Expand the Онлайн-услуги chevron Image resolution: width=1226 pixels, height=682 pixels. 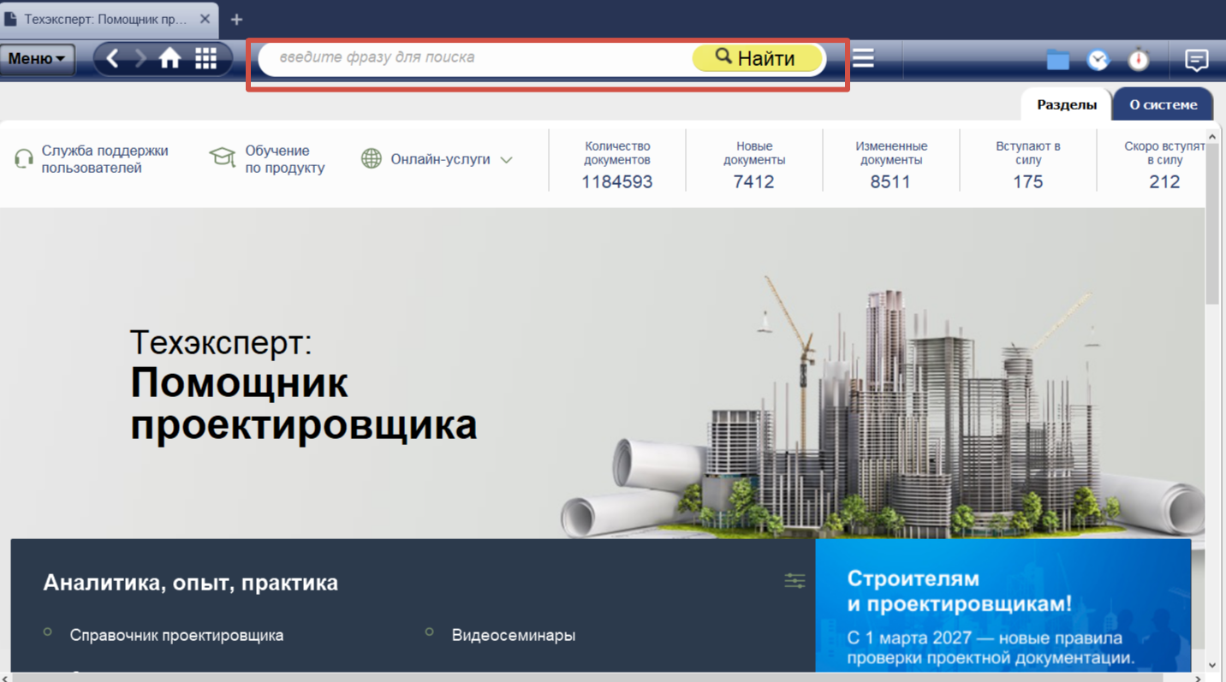(506, 160)
